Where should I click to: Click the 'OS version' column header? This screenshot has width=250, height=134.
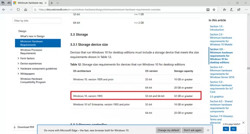pos(151,71)
